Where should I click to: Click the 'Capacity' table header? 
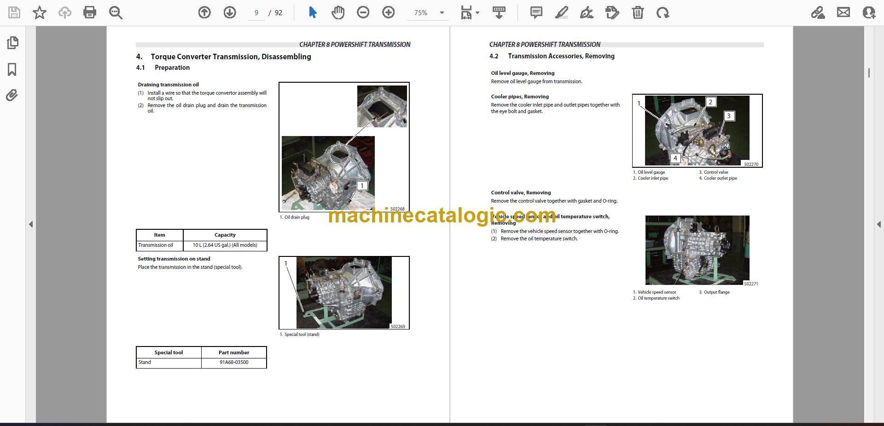click(225, 235)
